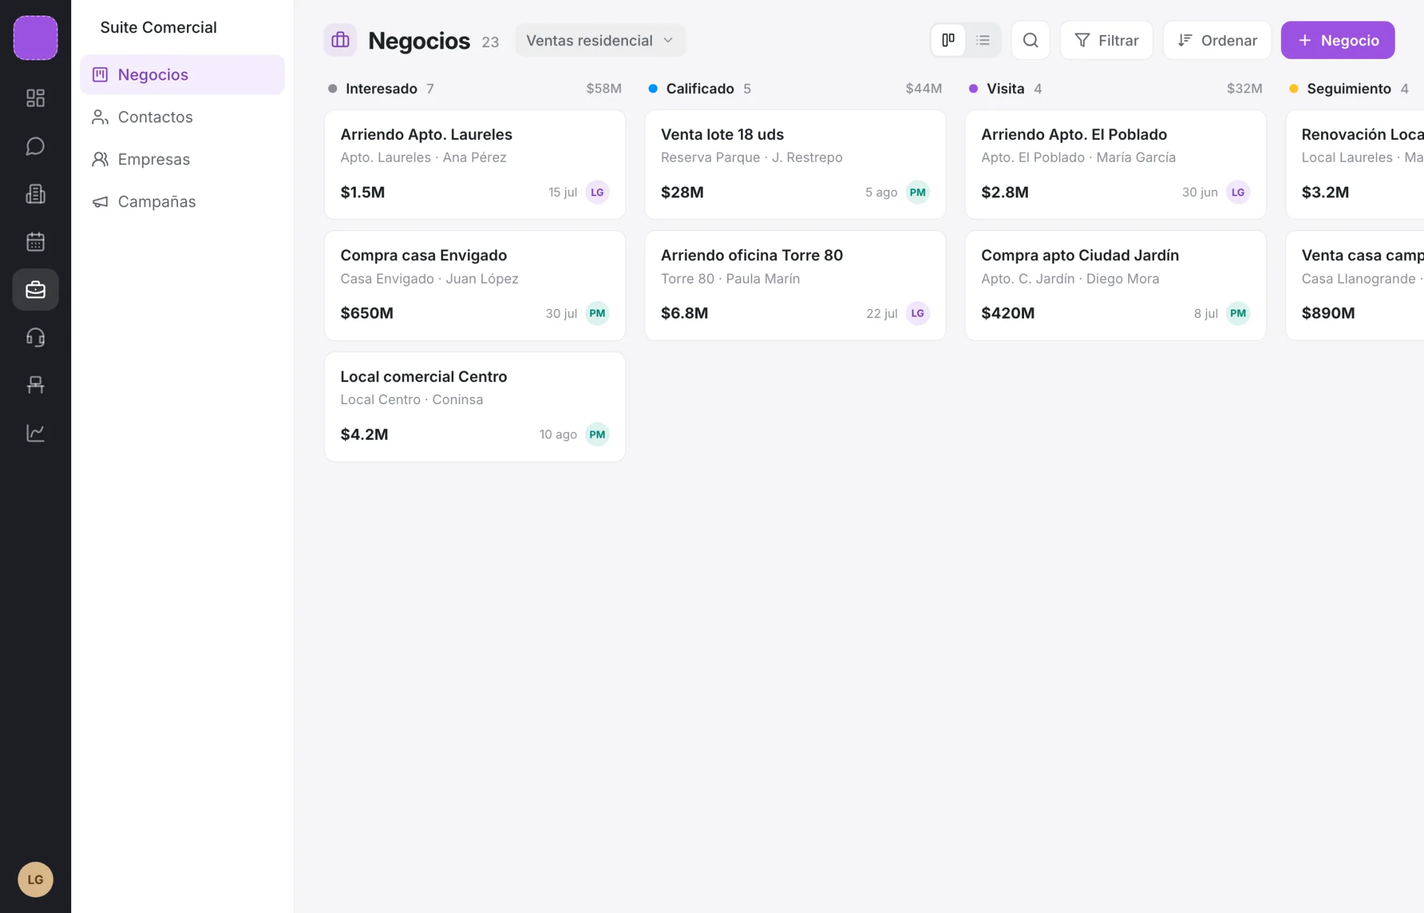The image size is (1424, 913).
Task: Click the 10 ago date on Local Centro card
Action: 558,434
